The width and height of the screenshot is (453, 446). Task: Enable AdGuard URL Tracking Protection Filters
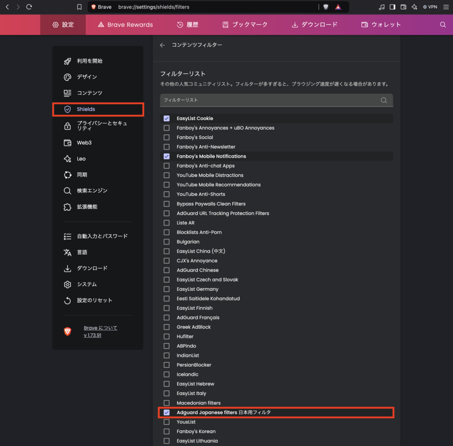coord(166,213)
